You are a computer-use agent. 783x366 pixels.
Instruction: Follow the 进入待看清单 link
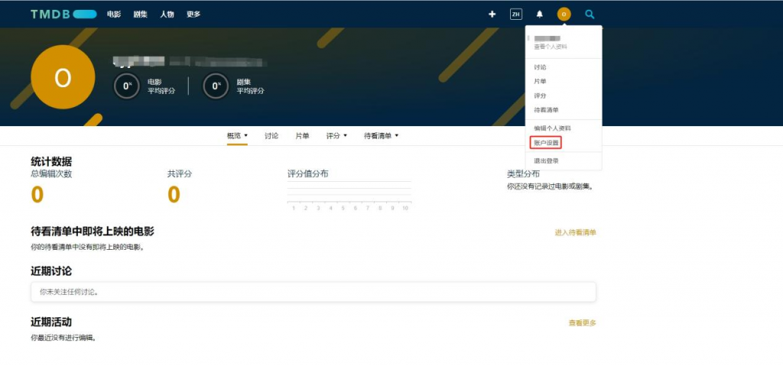(x=575, y=233)
